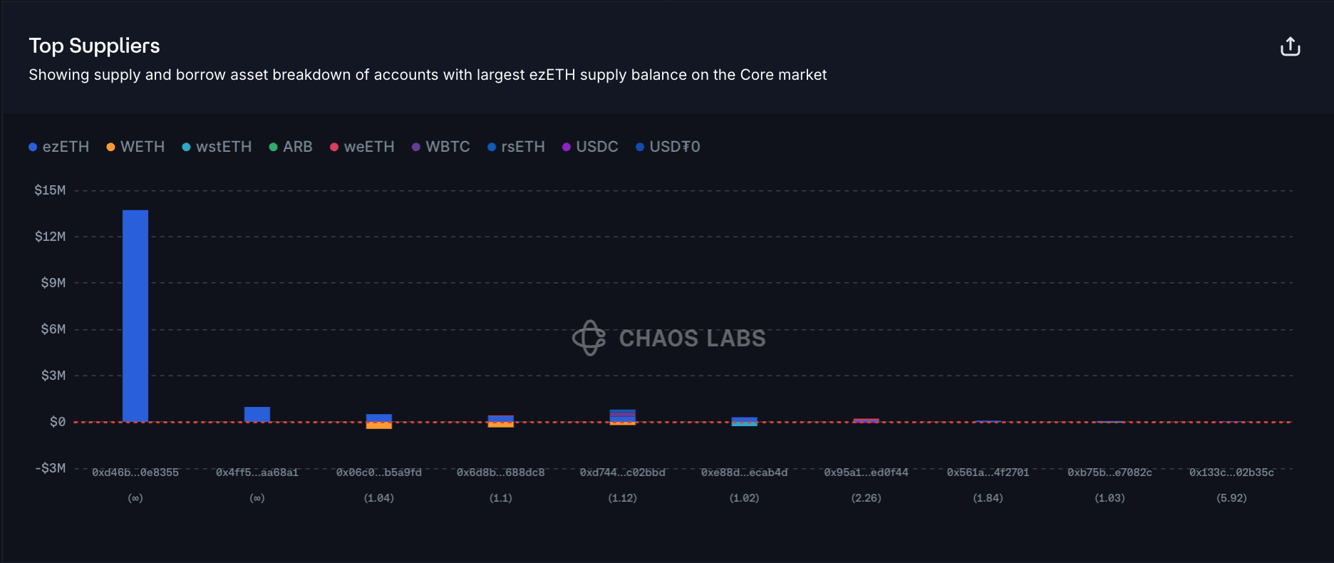Toggle the wstETH legend series

[x=217, y=147]
